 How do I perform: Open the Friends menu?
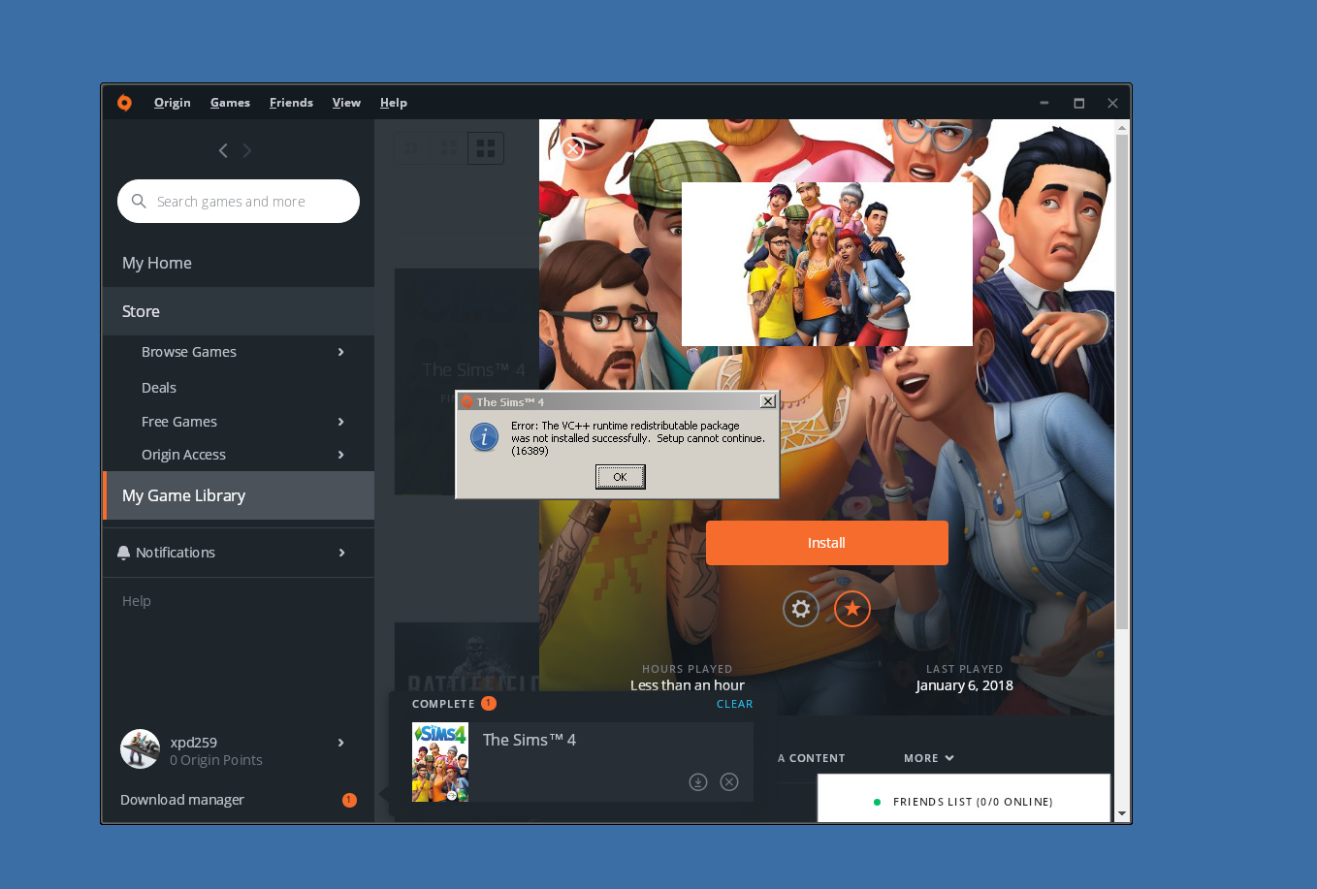[291, 103]
